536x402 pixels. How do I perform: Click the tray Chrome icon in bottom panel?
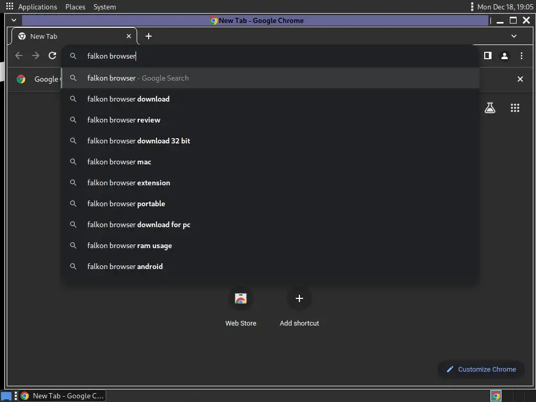click(x=496, y=396)
